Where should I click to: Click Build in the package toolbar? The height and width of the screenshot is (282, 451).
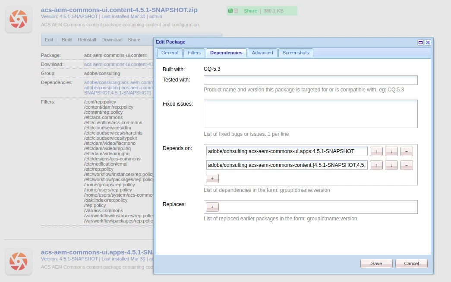tap(67, 40)
